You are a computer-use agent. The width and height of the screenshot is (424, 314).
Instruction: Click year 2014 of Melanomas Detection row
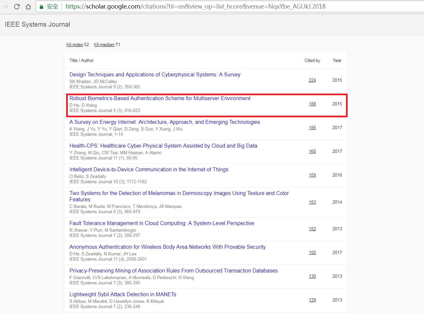click(x=337, y=202)
